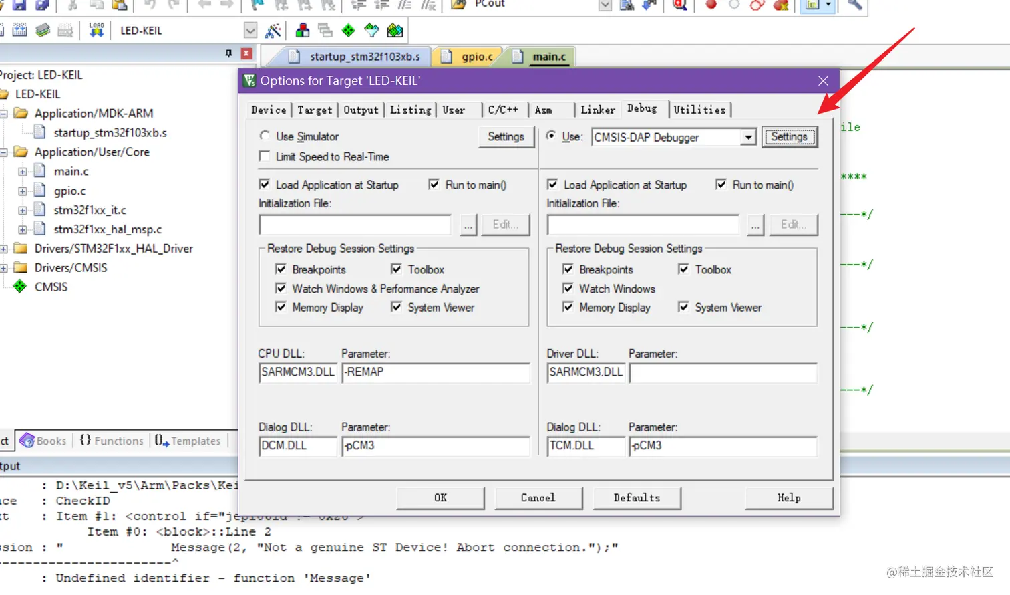Viewport: 1010px width, 595px height.
Task: Uncheck debugger-side Watch Windows checkbox
Action: click(x=568, y=288)
